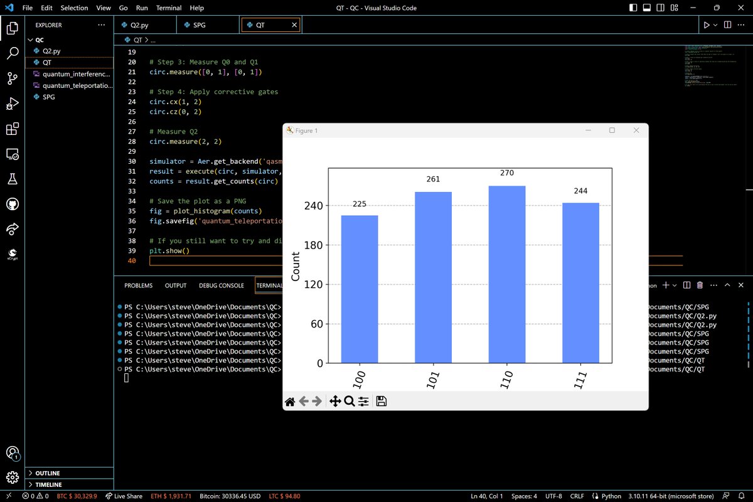
Task: Open the Problems panel tab
Action: click(138, 286)
